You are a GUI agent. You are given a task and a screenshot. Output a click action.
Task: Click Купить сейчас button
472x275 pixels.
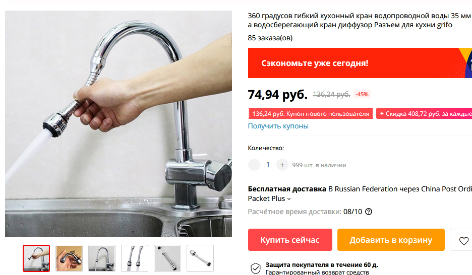(290, 240)
